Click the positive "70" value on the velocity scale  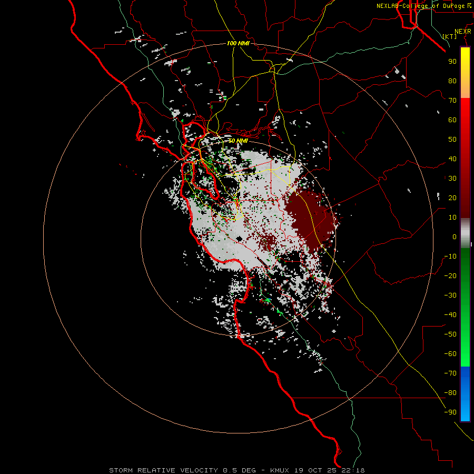452,101
